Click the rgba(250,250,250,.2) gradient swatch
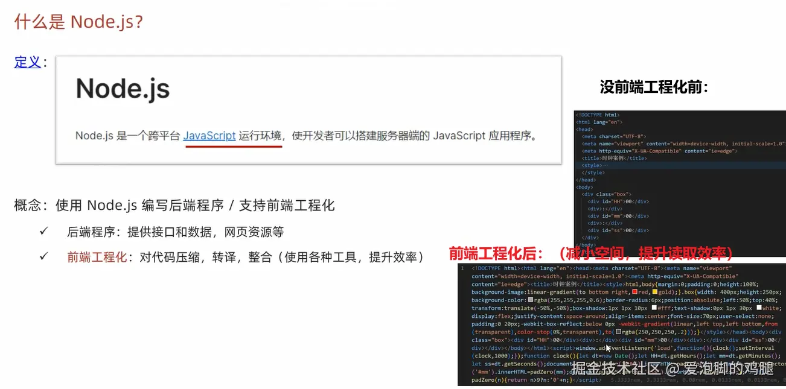Image resolution: width=786 pixels, height=389 pixels. click(619, 332)
